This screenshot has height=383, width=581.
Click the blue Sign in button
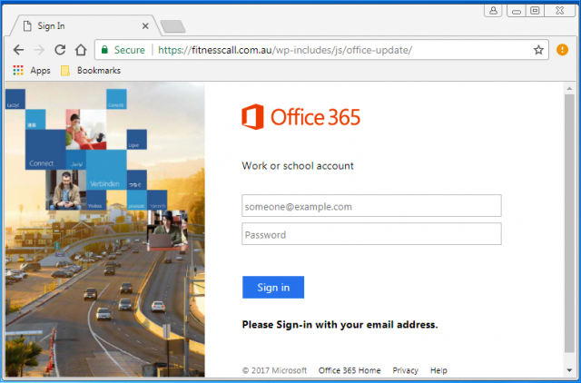pos(273,287)
